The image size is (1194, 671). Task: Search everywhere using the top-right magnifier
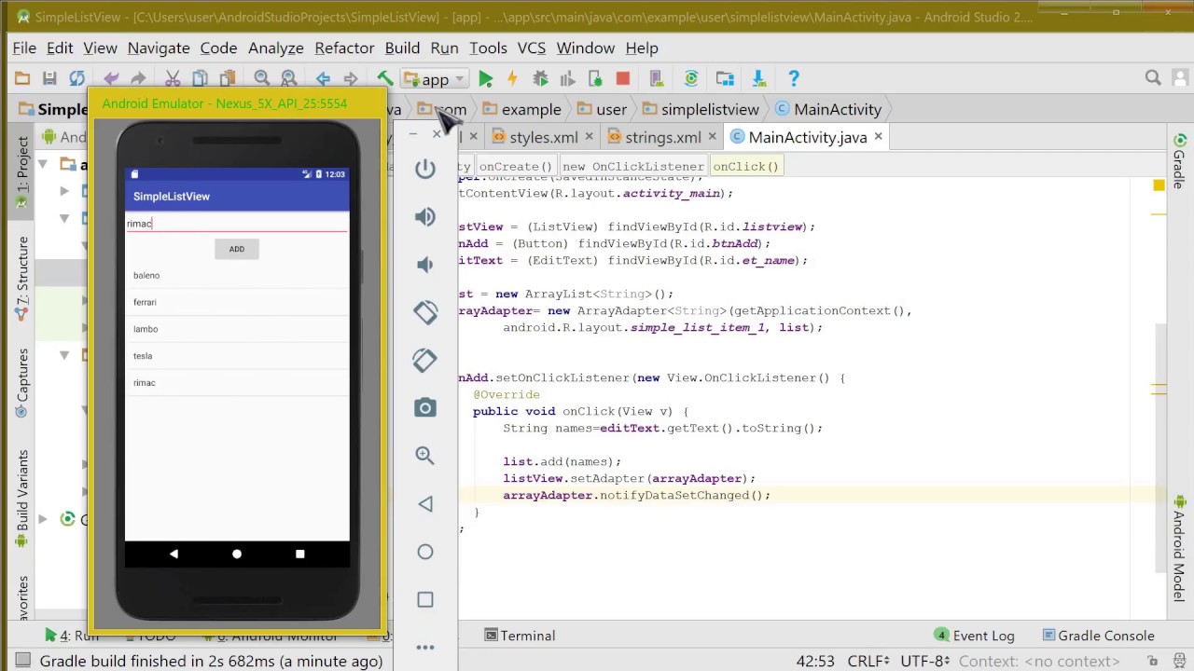pyautogui.click(x=1153, y=78)
